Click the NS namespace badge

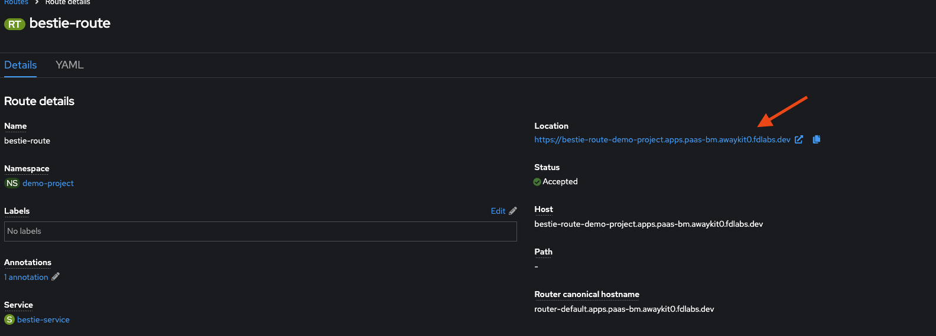12,183
